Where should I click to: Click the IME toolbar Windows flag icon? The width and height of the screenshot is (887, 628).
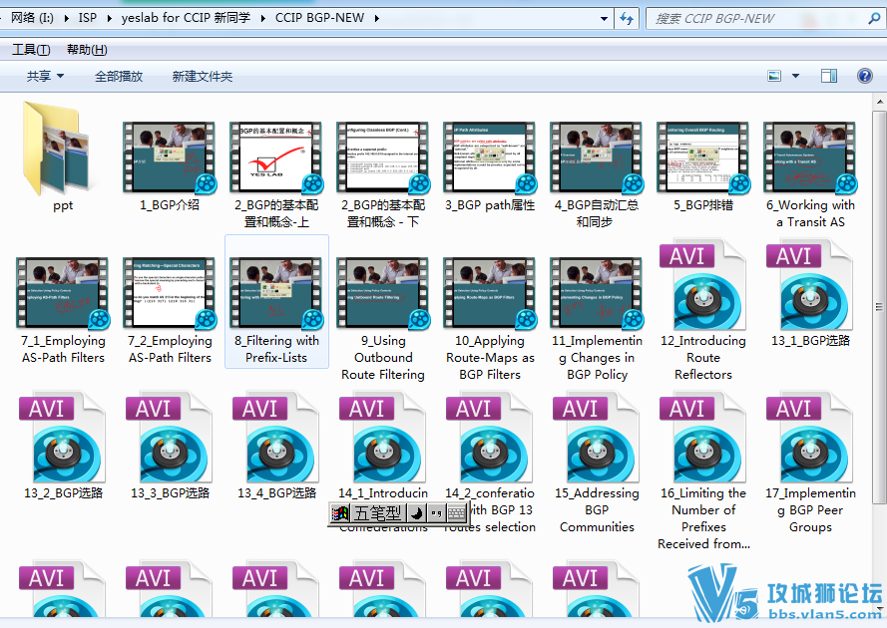coord(340,513)
